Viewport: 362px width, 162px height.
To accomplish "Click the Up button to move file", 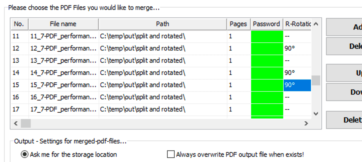I will pyautogui.click(x=344, y=73).
